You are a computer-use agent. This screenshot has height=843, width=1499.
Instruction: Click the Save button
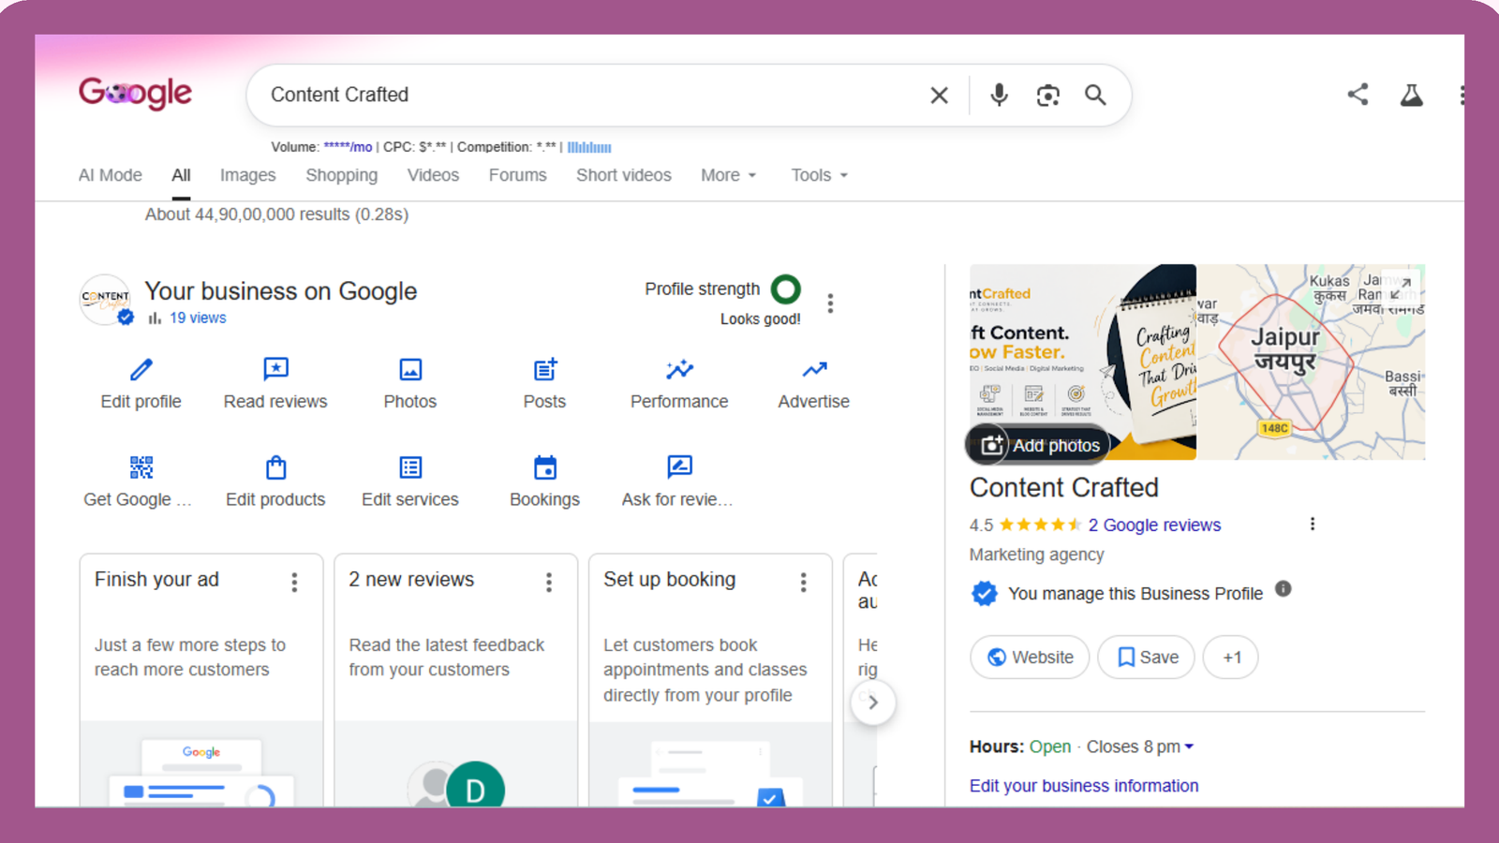tap(1147, 657)
